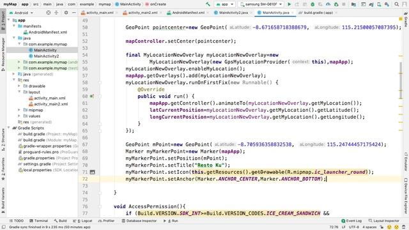Open the Android view dropdown
This screenshot has width=409, height=230.
click(x=21, y=13)
